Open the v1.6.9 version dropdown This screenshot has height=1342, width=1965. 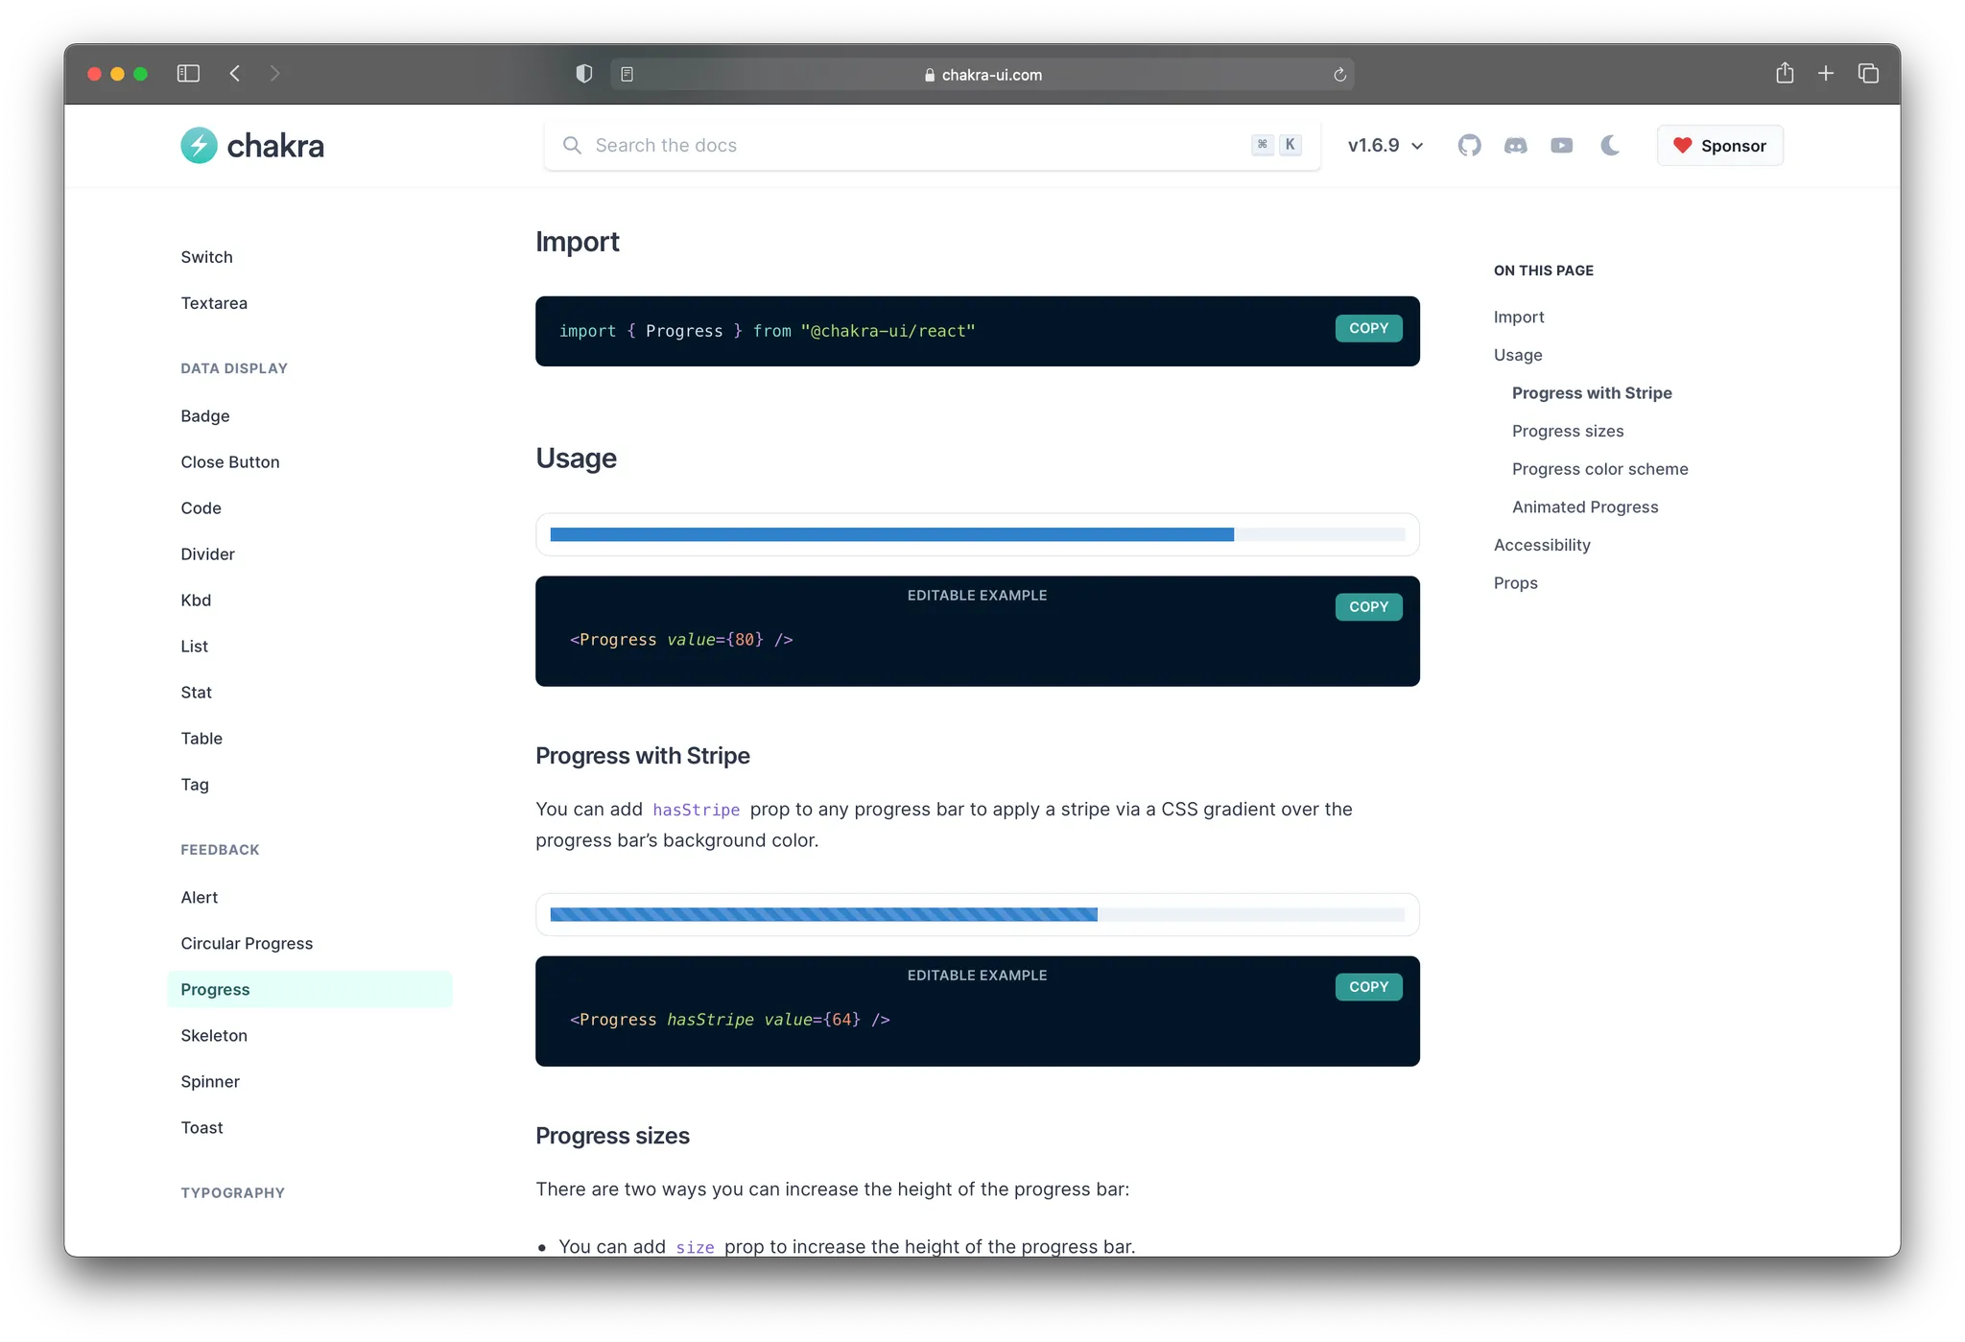tap(1385, 146)
